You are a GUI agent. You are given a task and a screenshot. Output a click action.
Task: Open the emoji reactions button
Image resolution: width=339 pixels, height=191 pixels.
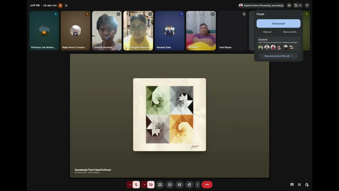point(170,185)
